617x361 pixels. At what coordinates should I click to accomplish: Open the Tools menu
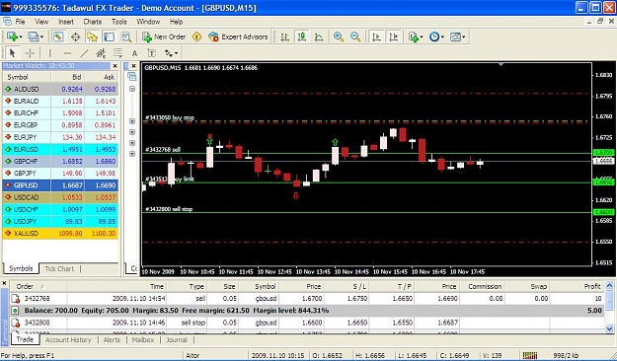point(118,22)
